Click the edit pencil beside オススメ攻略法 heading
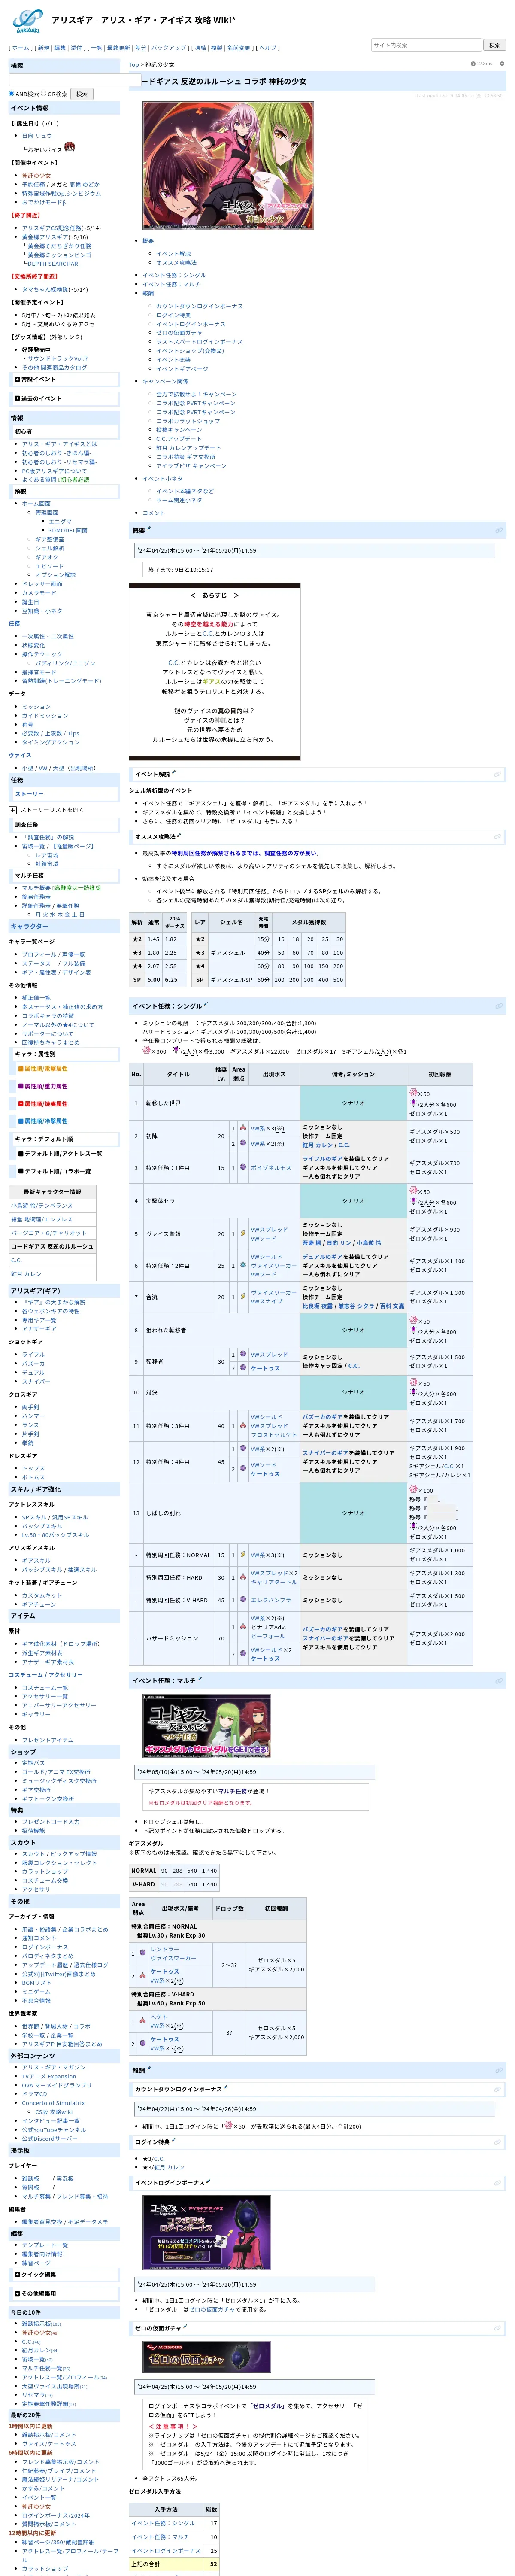515x2576 pixels. [180, 836]
